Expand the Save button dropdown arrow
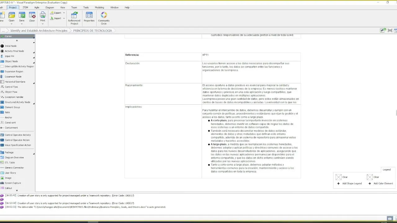Image resolution: width=397 pixels, height=223 pixels. (22, 24)
